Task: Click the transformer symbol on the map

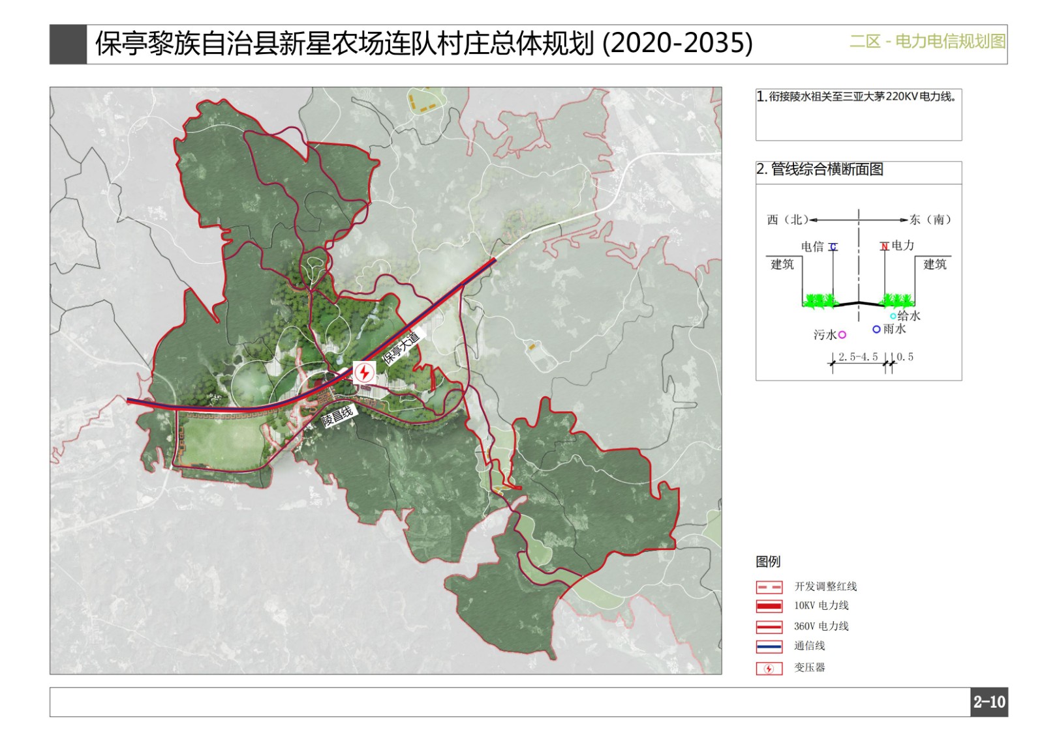Action: (x=364, y=373)
